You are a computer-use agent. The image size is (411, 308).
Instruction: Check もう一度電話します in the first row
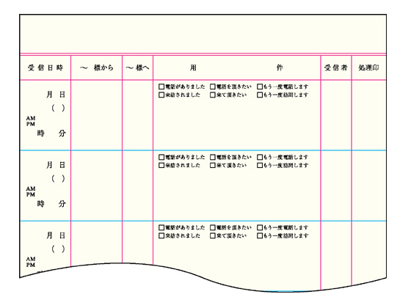[x=260, y=87]
